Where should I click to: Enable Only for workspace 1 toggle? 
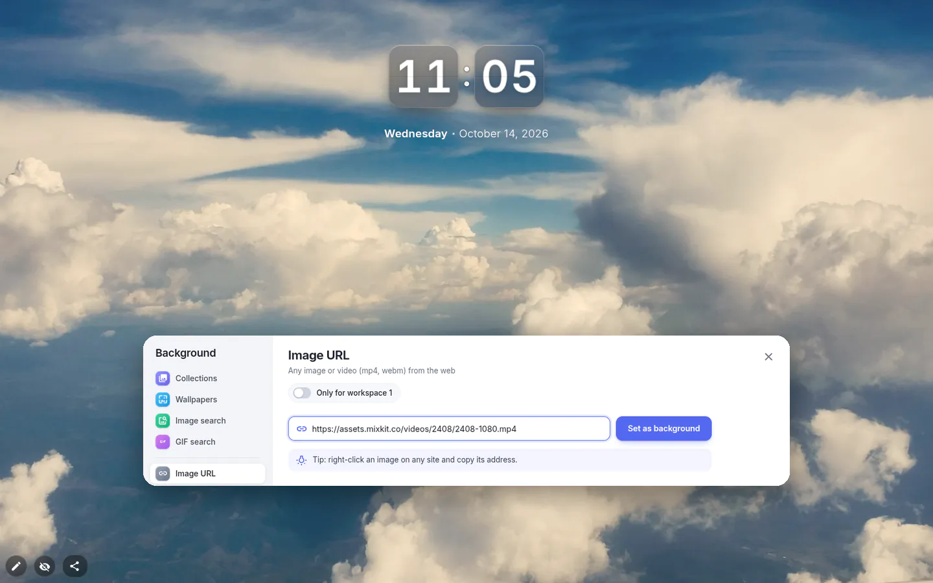pyautogui.click(x=302, y=393)
